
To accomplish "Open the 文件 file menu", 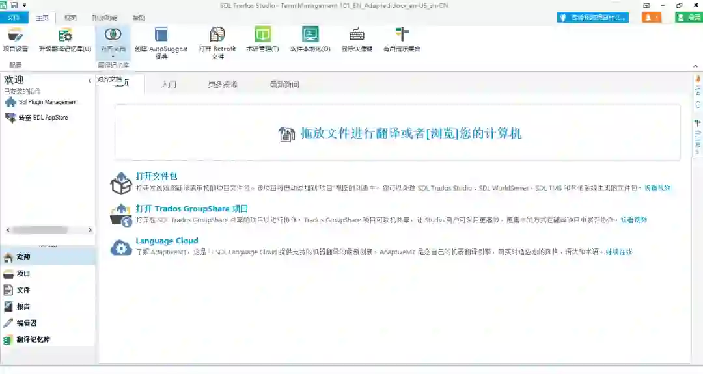I will tap(14, 18).
